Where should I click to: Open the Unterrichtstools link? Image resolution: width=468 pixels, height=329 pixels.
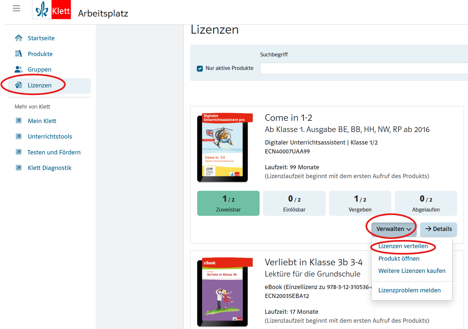coord(50,137)
